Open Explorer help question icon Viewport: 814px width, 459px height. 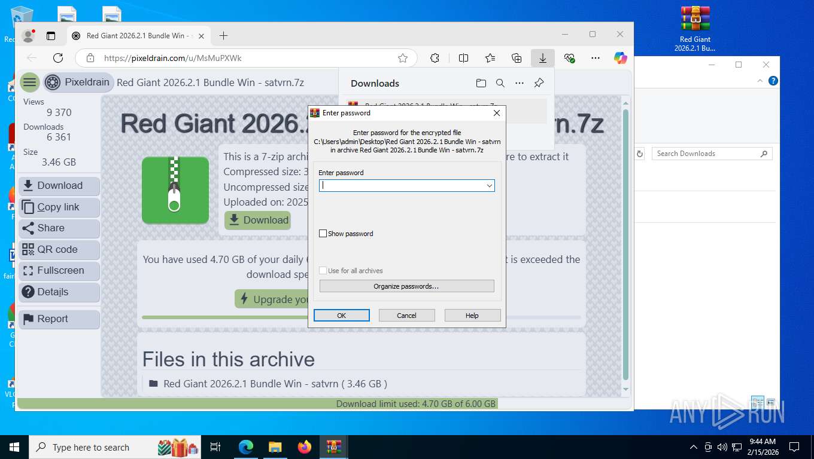(773, 81)
